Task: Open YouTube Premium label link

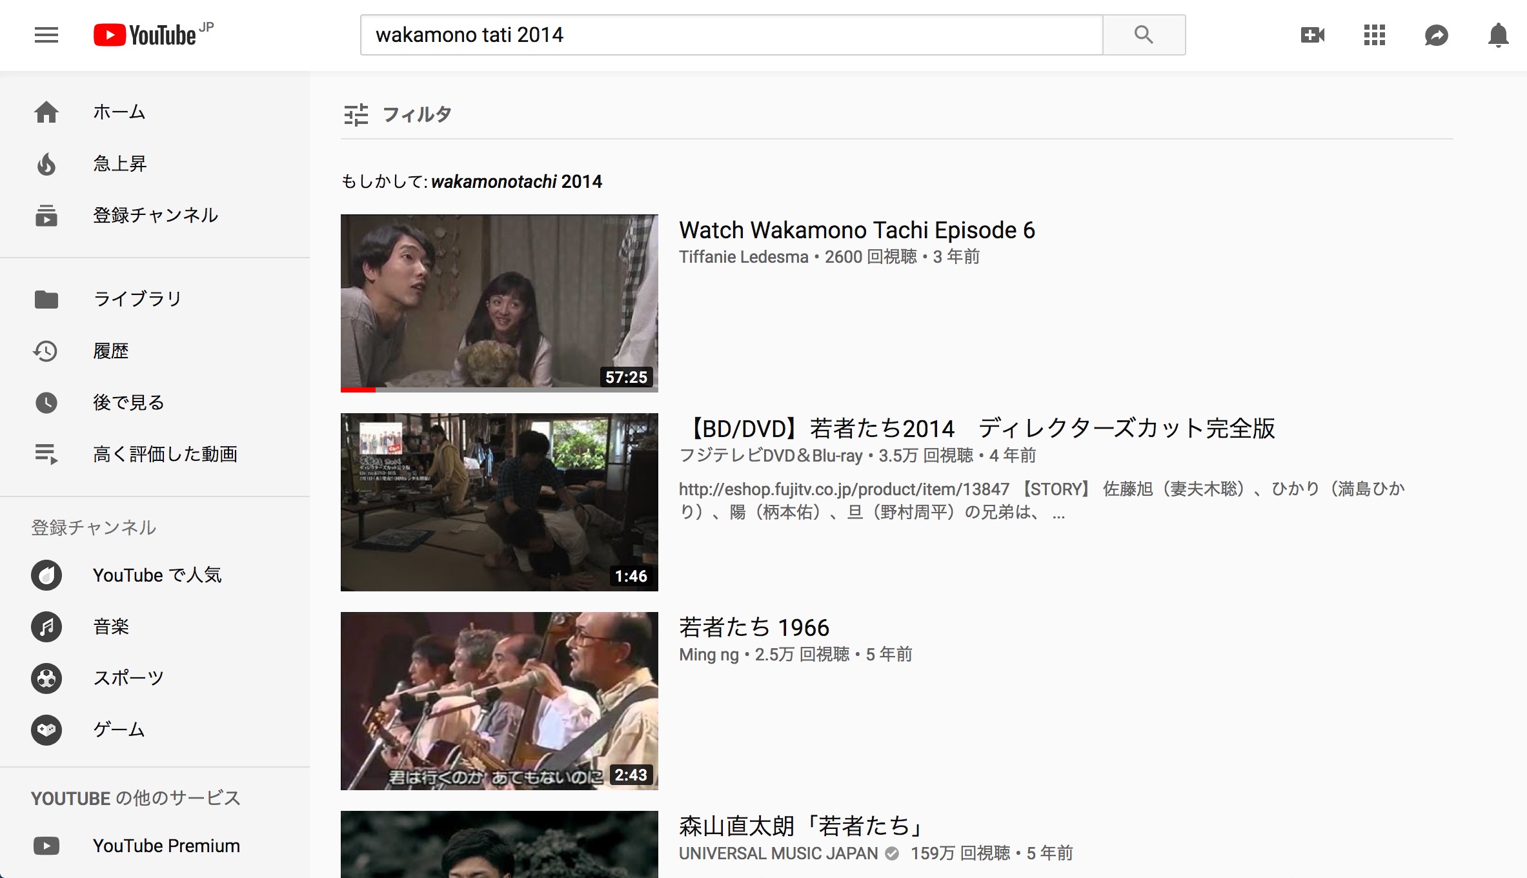Action: click(x=167, y=846)
